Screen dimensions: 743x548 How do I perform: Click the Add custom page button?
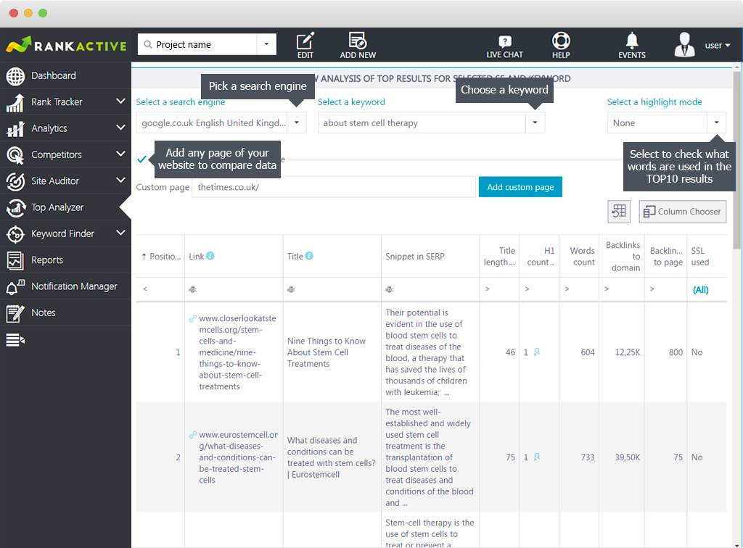coord(520,187)
